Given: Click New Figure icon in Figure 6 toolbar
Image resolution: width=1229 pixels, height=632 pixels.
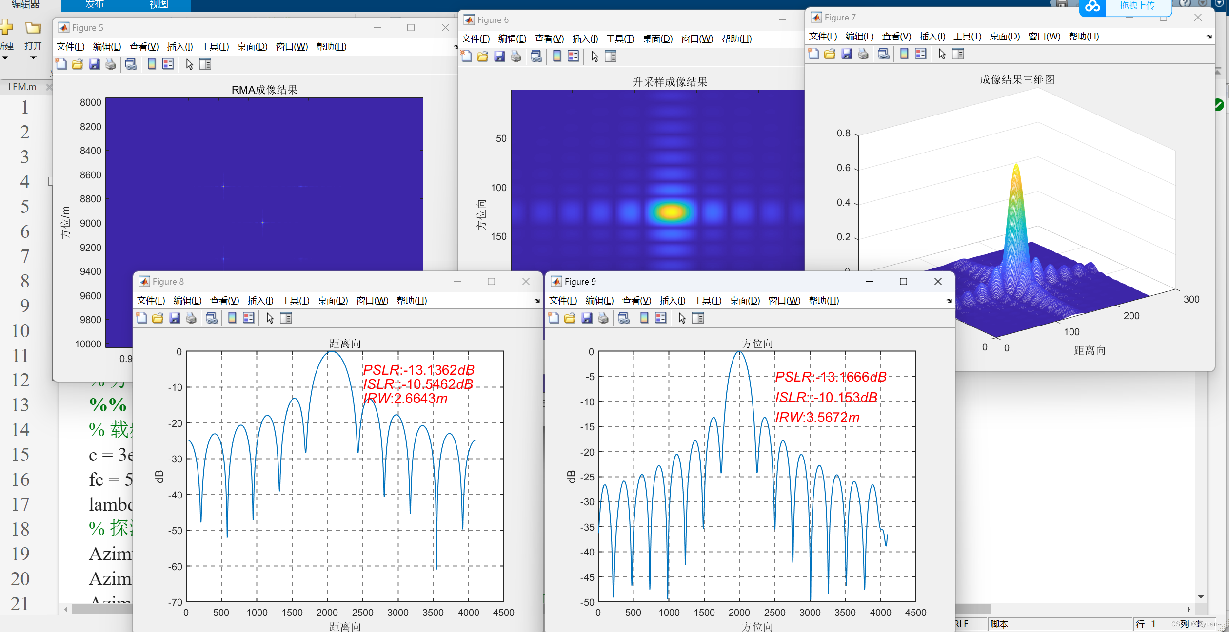Looking at the screenshot, I should (x=466, y=56).
